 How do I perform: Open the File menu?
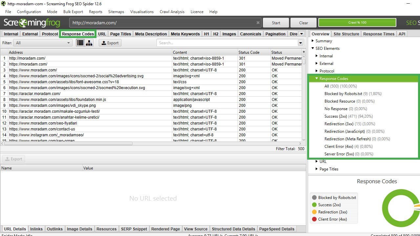[8, 12]
